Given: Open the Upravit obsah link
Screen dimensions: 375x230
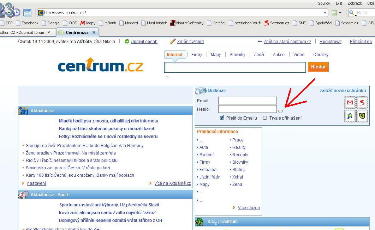Looking at the screenshot, I should 144,42.
